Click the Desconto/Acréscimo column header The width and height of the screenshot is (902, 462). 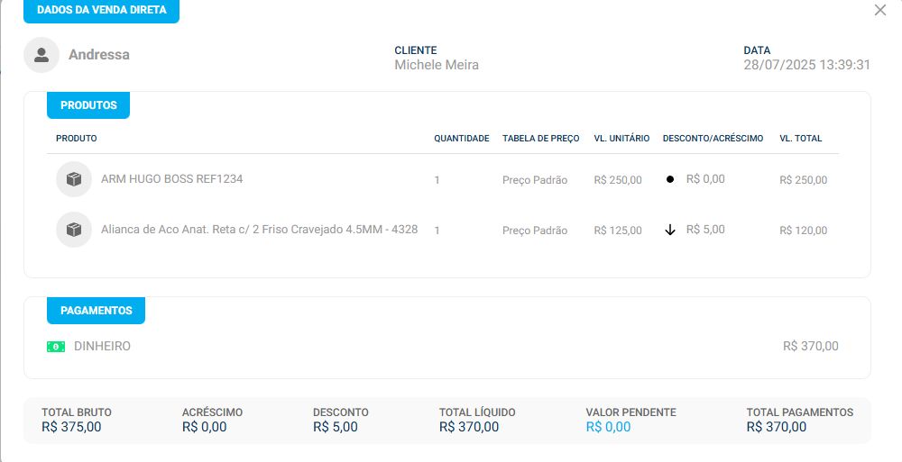click(x=713, y=139)
